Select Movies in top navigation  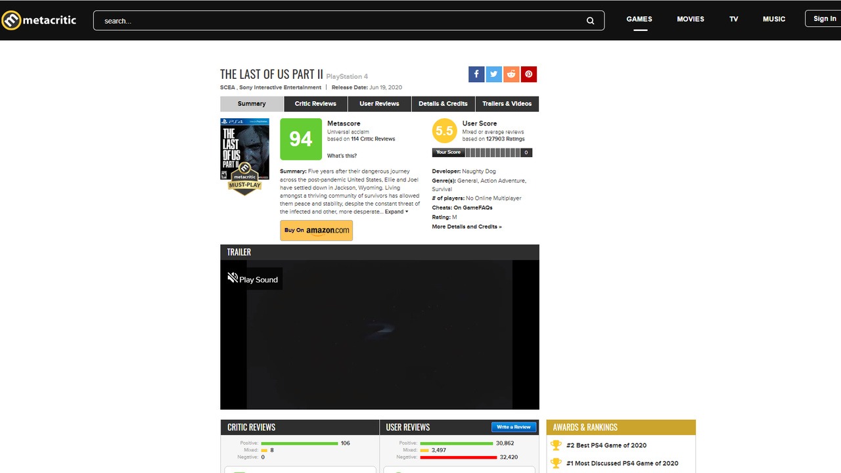pyautogui.click(x=691, y=19)
